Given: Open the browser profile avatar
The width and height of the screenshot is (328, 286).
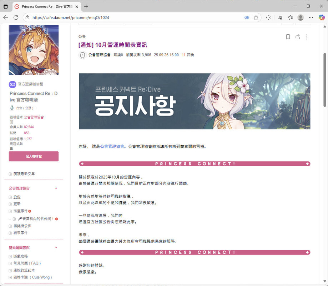Looking at the screenshot, I should click(301, 18).
